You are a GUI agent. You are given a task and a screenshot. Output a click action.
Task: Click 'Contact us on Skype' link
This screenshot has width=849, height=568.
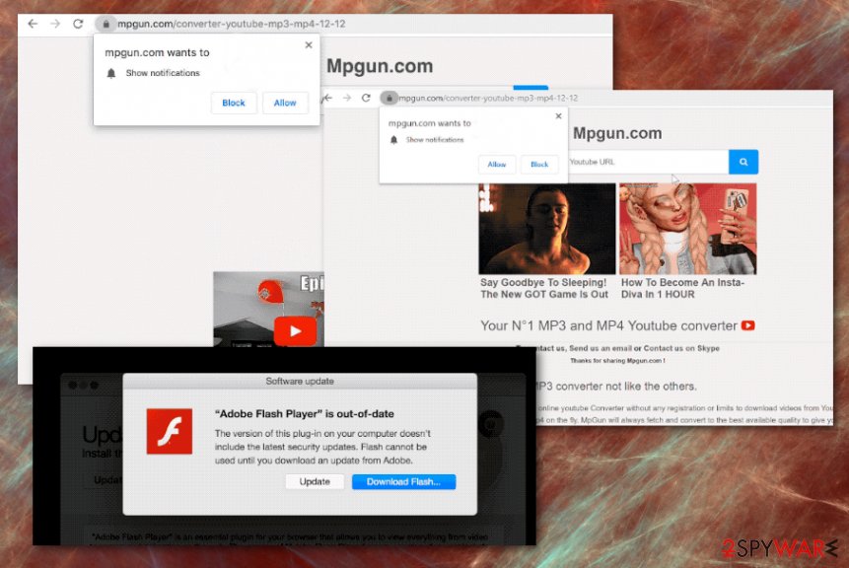tap(681, 348)
